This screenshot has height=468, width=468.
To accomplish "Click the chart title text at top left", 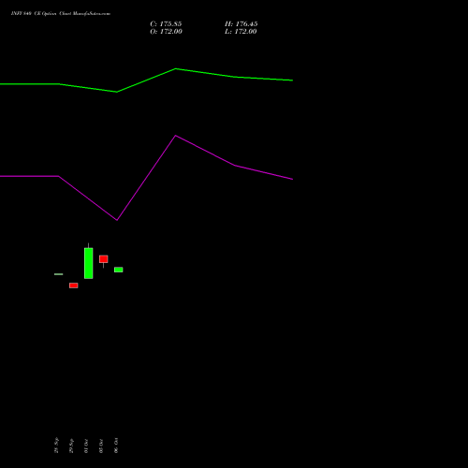I will [61, 14].
